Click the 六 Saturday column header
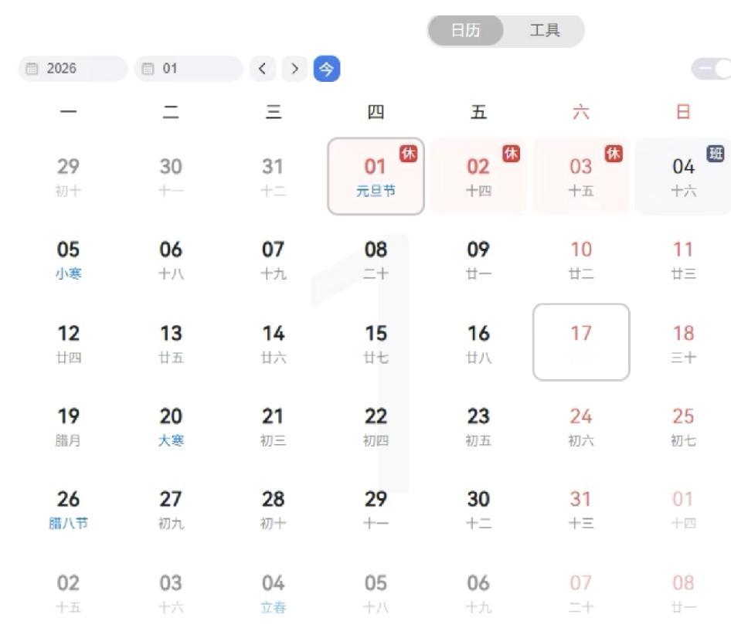731x628 pixels. [581, 112]
